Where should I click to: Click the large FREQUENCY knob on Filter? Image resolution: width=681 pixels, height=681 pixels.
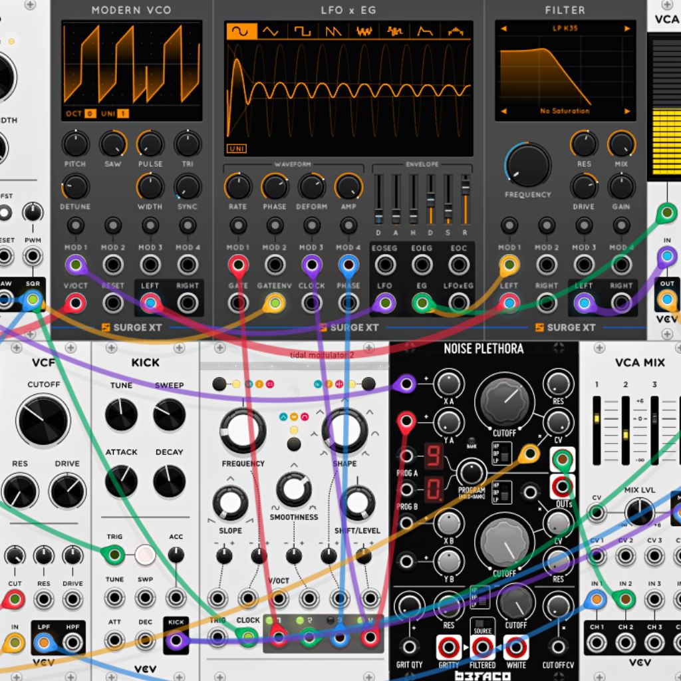pos(527,166)
